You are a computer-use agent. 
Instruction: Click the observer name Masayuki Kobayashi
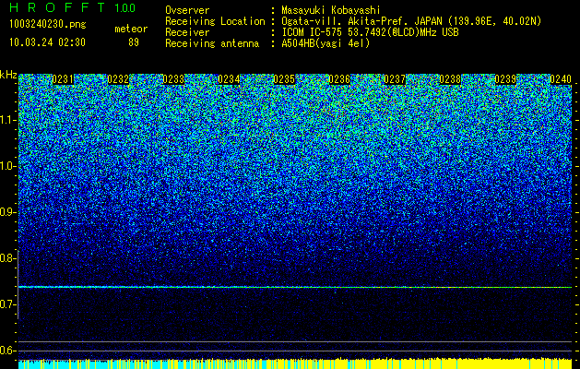click(x=331, y=11)
